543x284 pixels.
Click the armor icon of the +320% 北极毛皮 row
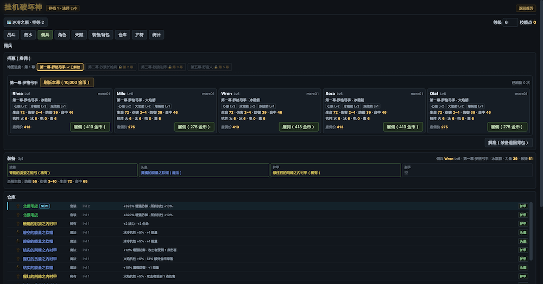click(x=18, y=215)
